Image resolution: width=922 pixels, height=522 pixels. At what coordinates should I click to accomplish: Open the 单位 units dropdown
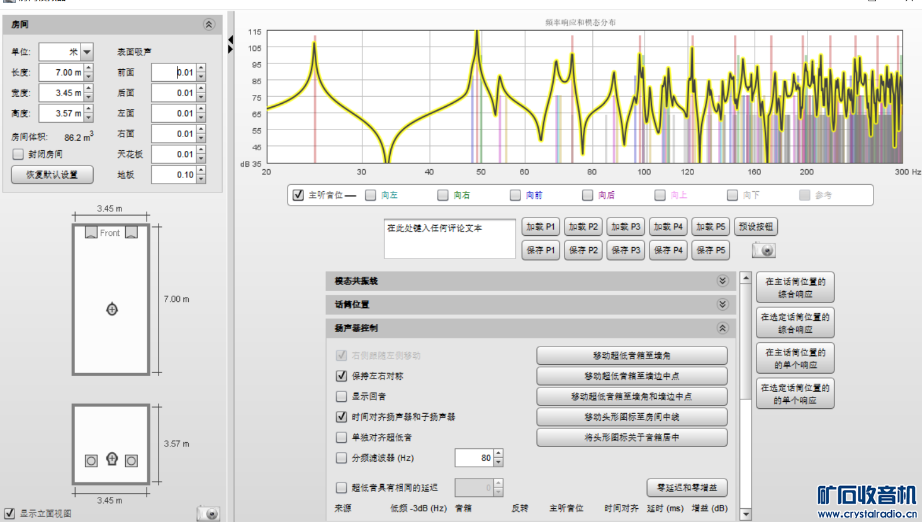click(x=87, y=52)
